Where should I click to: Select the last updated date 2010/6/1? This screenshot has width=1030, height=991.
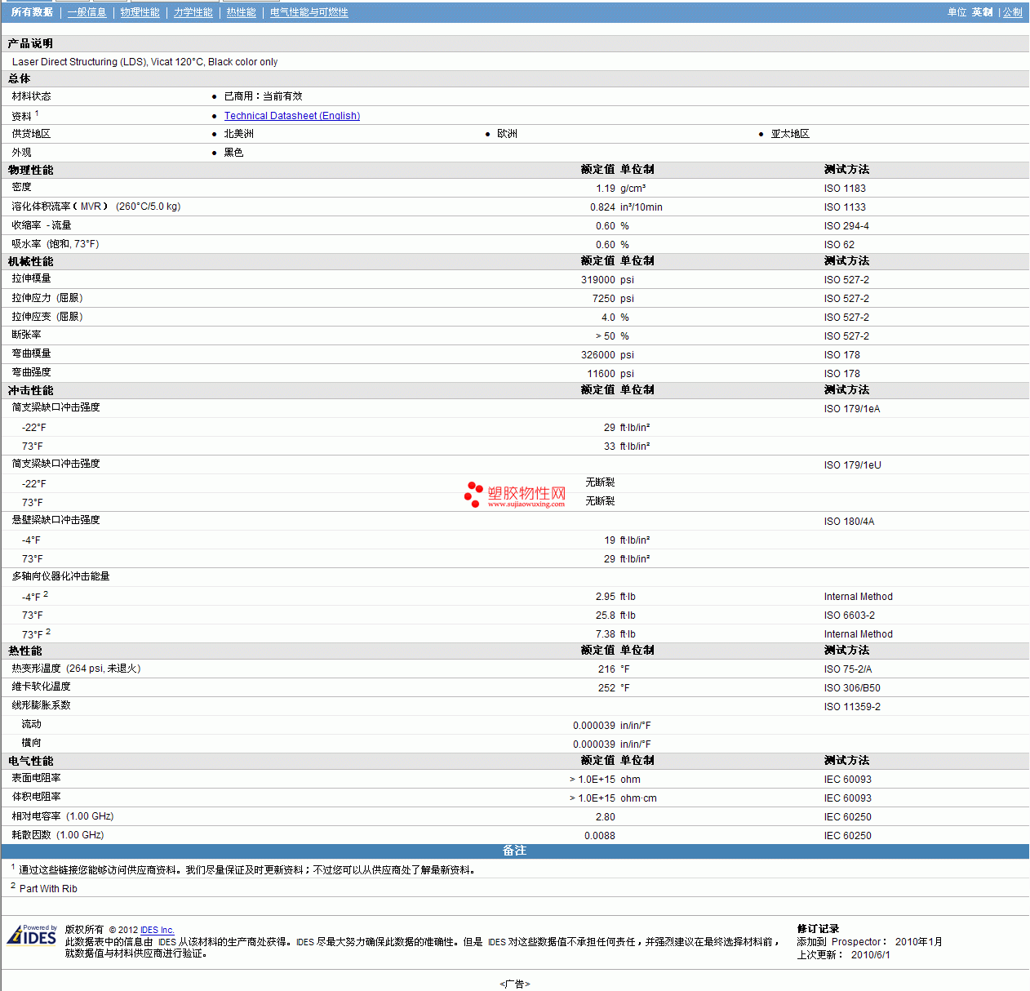[x=870, y=955]
